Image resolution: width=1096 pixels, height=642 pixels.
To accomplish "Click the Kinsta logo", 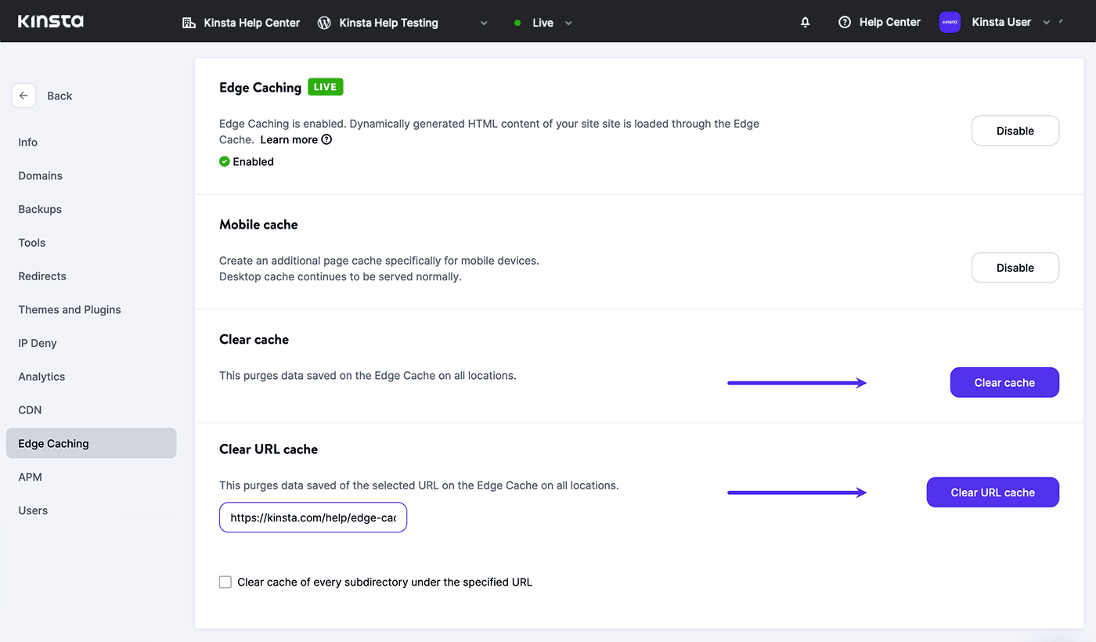I will tap(49, 21).
